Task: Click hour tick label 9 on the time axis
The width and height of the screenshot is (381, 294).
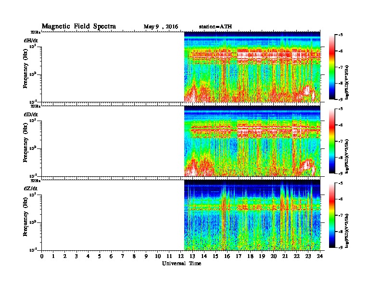Action: tap(146, 256)
